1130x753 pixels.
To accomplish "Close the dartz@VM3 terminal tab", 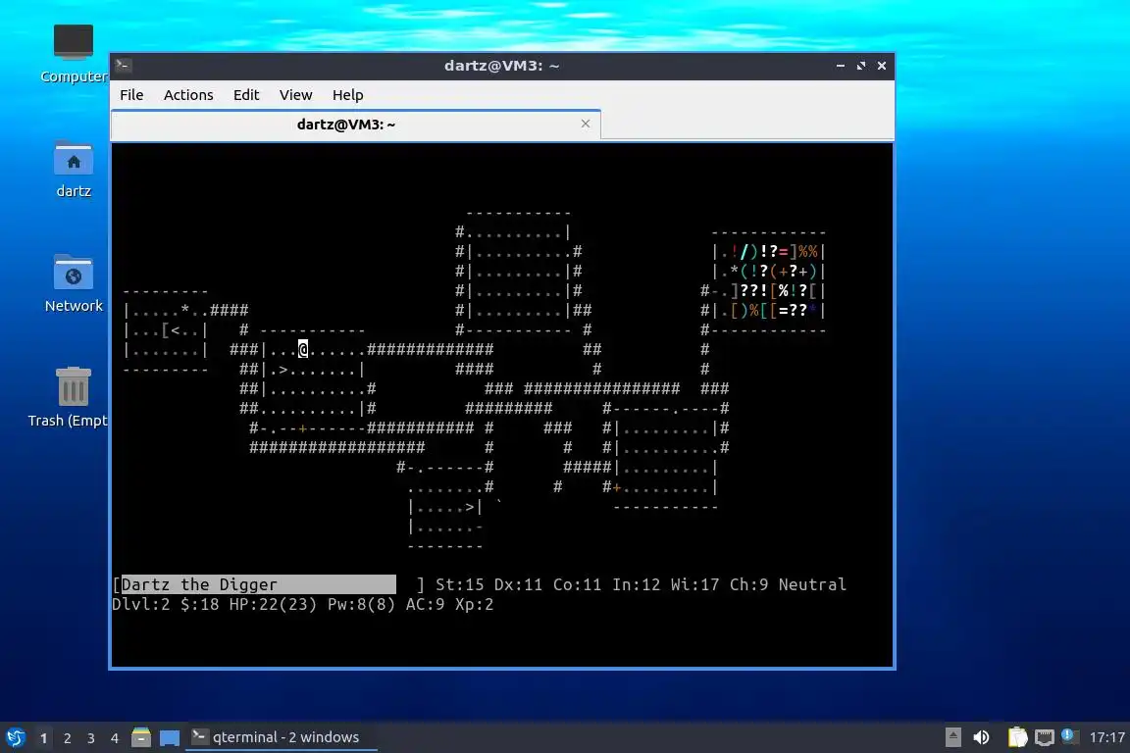I will click(x=586, y=124).
